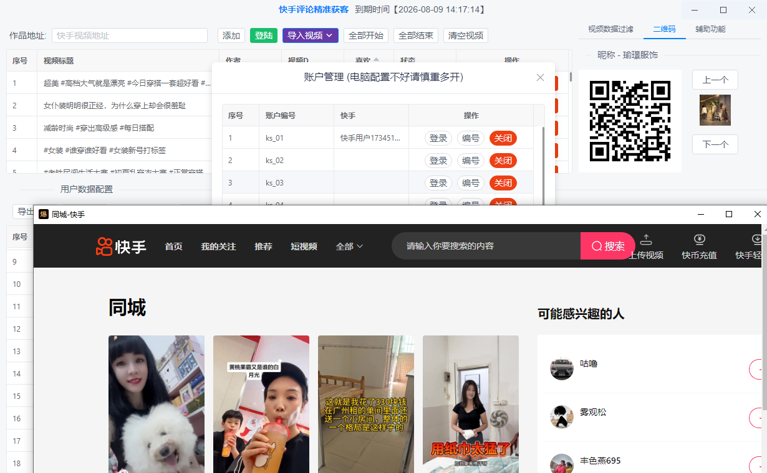Click the avatar of user 丰色燕695

click(562, 464)
